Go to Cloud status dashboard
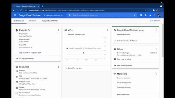Viewport: 175px width, 98px height. (127, 41)
